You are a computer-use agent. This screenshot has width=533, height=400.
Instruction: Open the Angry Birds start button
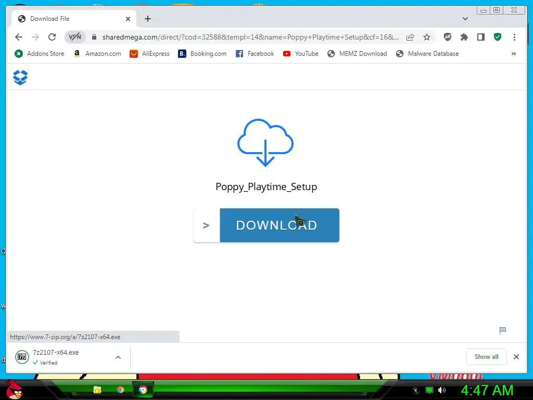click(x=14, y=390)
